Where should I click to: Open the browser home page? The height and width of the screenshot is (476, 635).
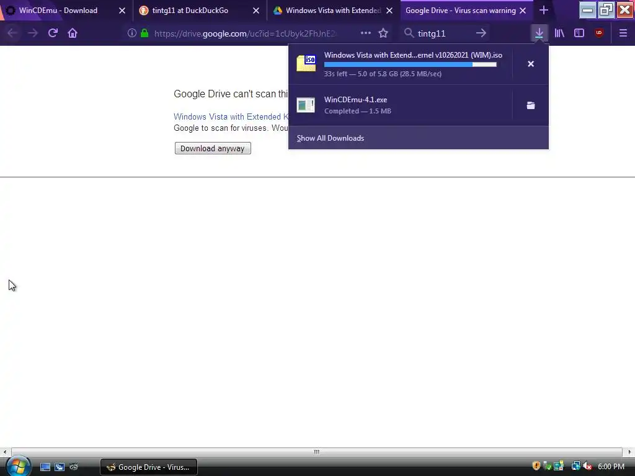click(x=73, y=33)
